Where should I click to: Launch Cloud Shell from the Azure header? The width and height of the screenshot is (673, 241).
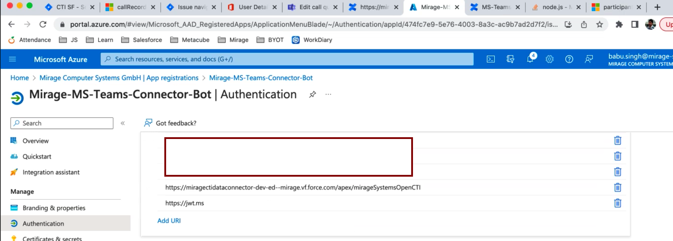(x=491, y=59)
